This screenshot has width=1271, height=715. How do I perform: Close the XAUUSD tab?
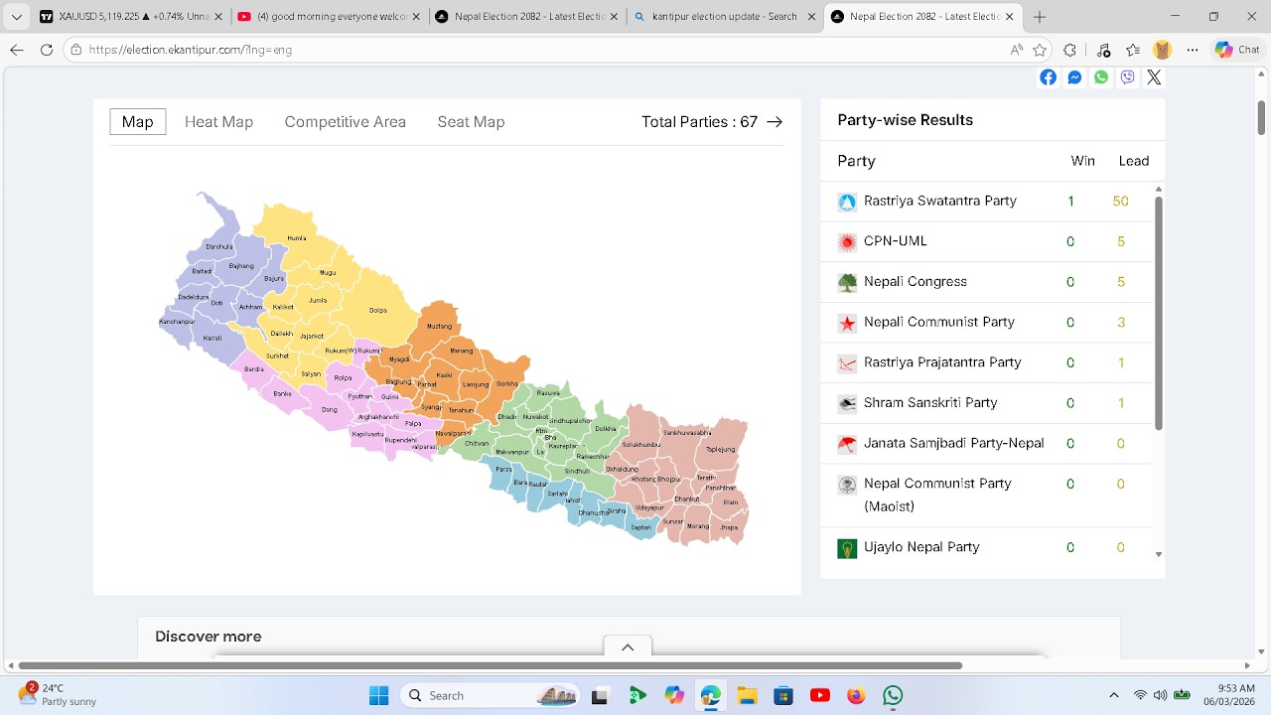[x=218, y=17]
